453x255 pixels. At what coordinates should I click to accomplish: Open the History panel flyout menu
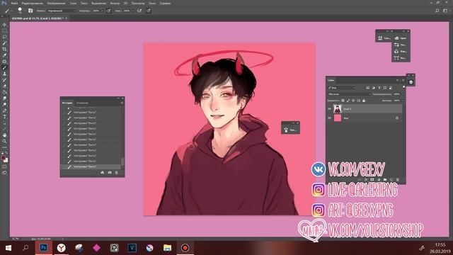(122, 103)
